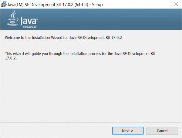Click the steam swirl above the coffee cup
182x138 pixels.
tap(13, 15)
